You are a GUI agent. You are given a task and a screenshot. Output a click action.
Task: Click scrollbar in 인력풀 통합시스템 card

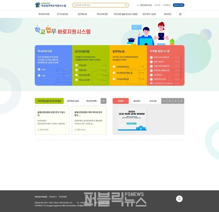point(181,67)
